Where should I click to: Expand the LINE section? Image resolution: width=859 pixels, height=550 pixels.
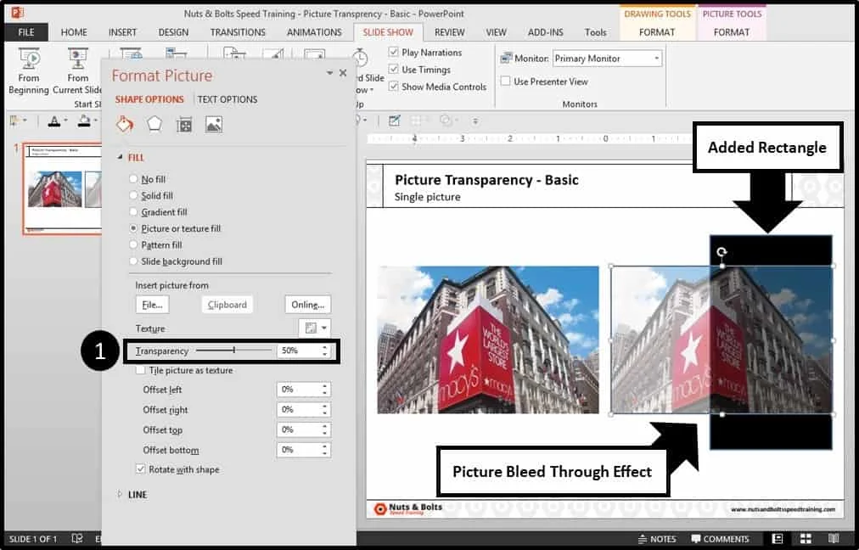pyautogui.click(x=120, y=494)
